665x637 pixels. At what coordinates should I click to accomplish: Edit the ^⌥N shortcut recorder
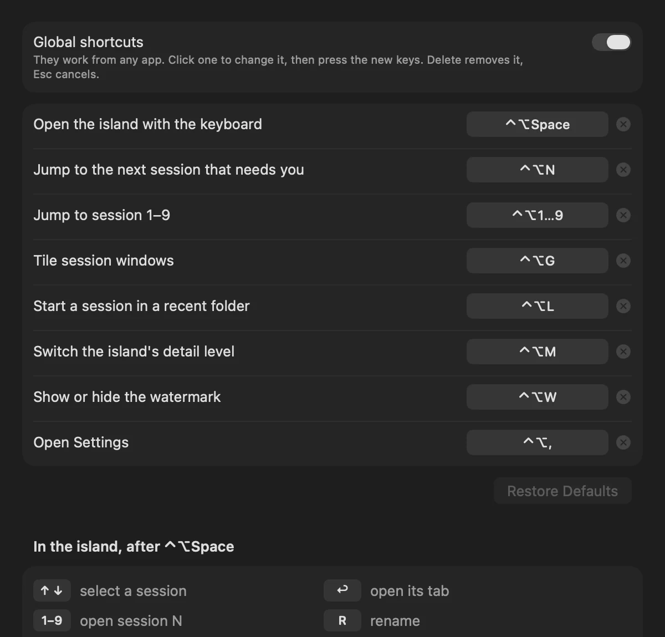(538, 170)
